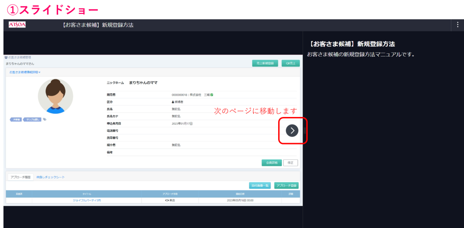Click the customer avatar image
This screenshot has width=464, height=228.
point(55,96)
